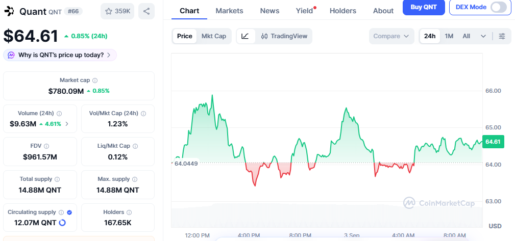Click the 64.61 current price label

(x=493, y=142)
